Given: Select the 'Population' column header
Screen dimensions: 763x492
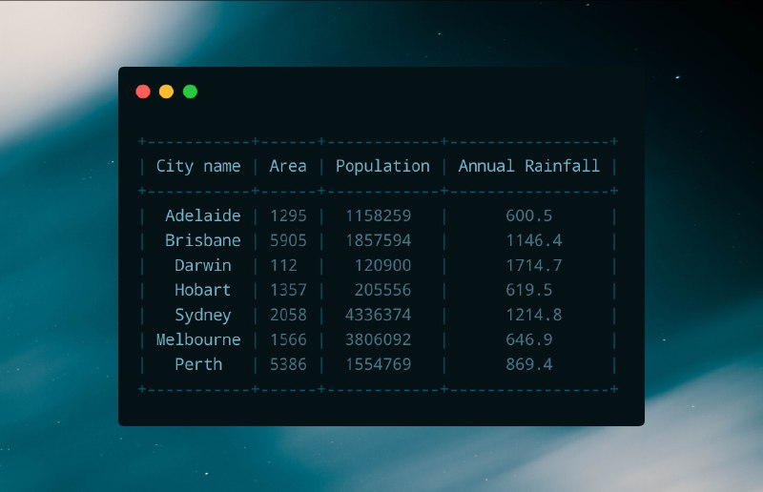Looking at the screenshot, I should coord(383,167).
